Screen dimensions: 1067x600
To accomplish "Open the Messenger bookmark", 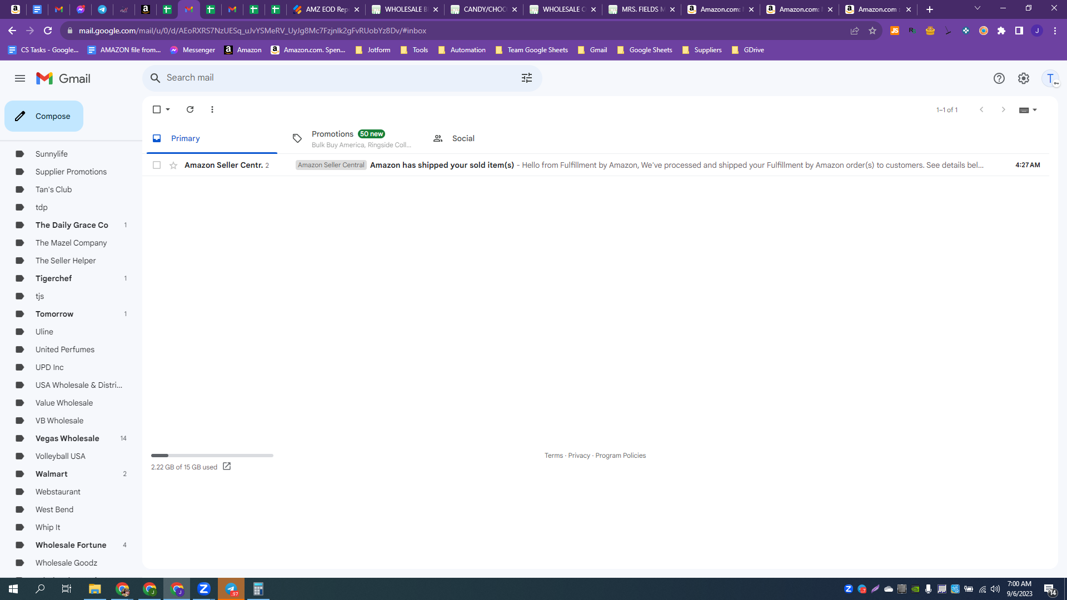I will (192, 50).
